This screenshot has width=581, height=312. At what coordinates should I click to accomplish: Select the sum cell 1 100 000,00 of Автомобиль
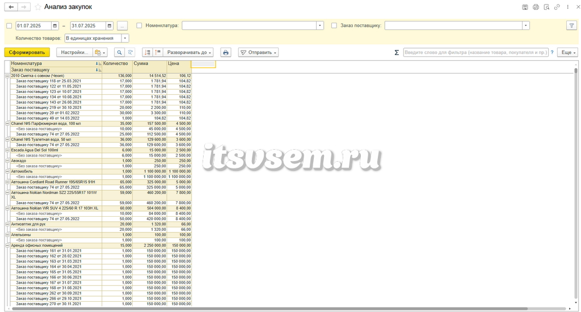click(x=150, y=171)
